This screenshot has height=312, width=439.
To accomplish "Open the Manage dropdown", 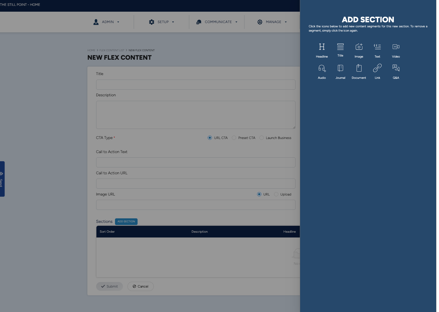I will [272, 22].
